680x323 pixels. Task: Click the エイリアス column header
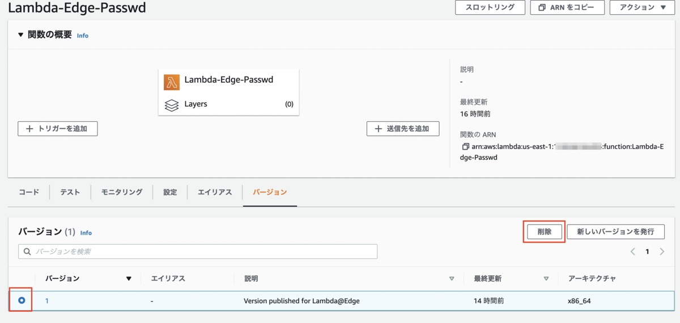(x=168, y=279)
